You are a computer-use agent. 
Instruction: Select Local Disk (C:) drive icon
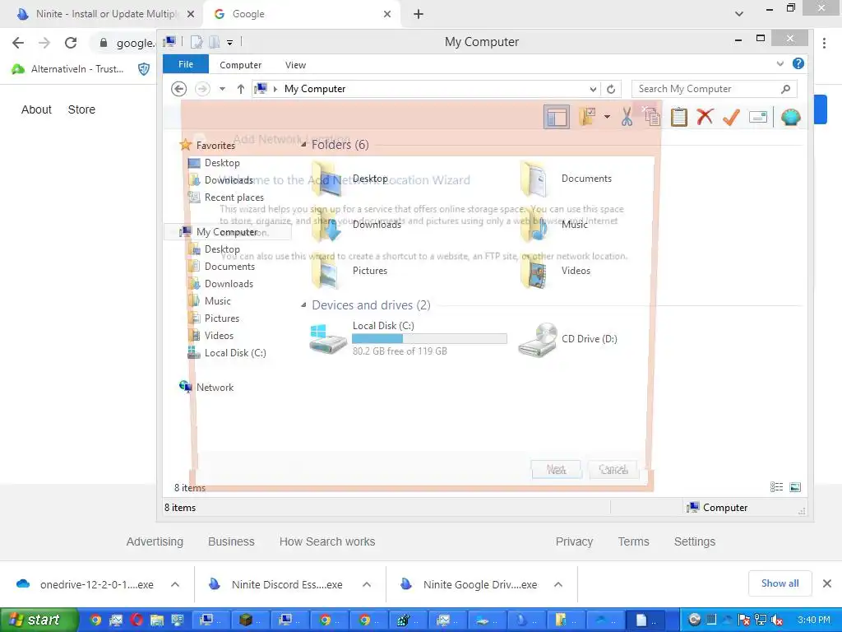point(327,338)
